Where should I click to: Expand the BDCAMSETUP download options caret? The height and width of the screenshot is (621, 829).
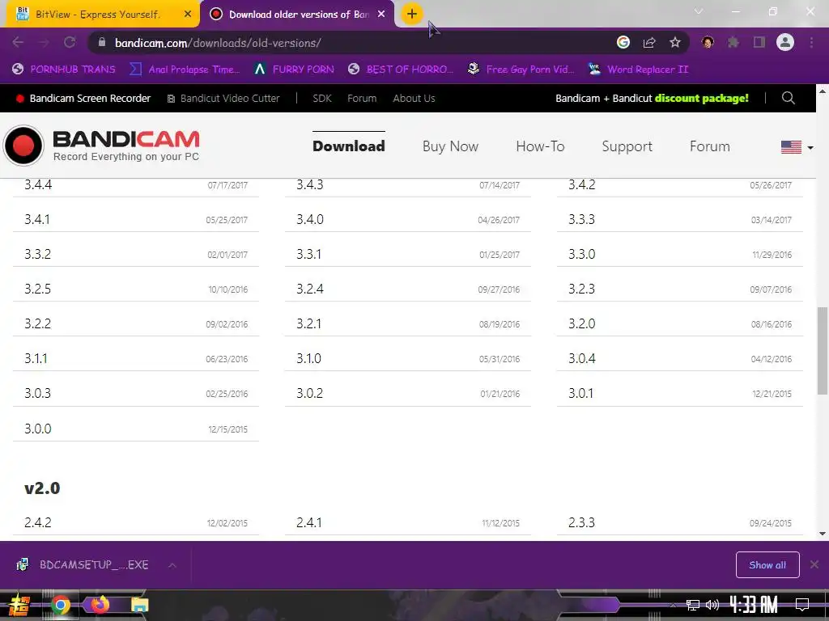click(172, 565)
